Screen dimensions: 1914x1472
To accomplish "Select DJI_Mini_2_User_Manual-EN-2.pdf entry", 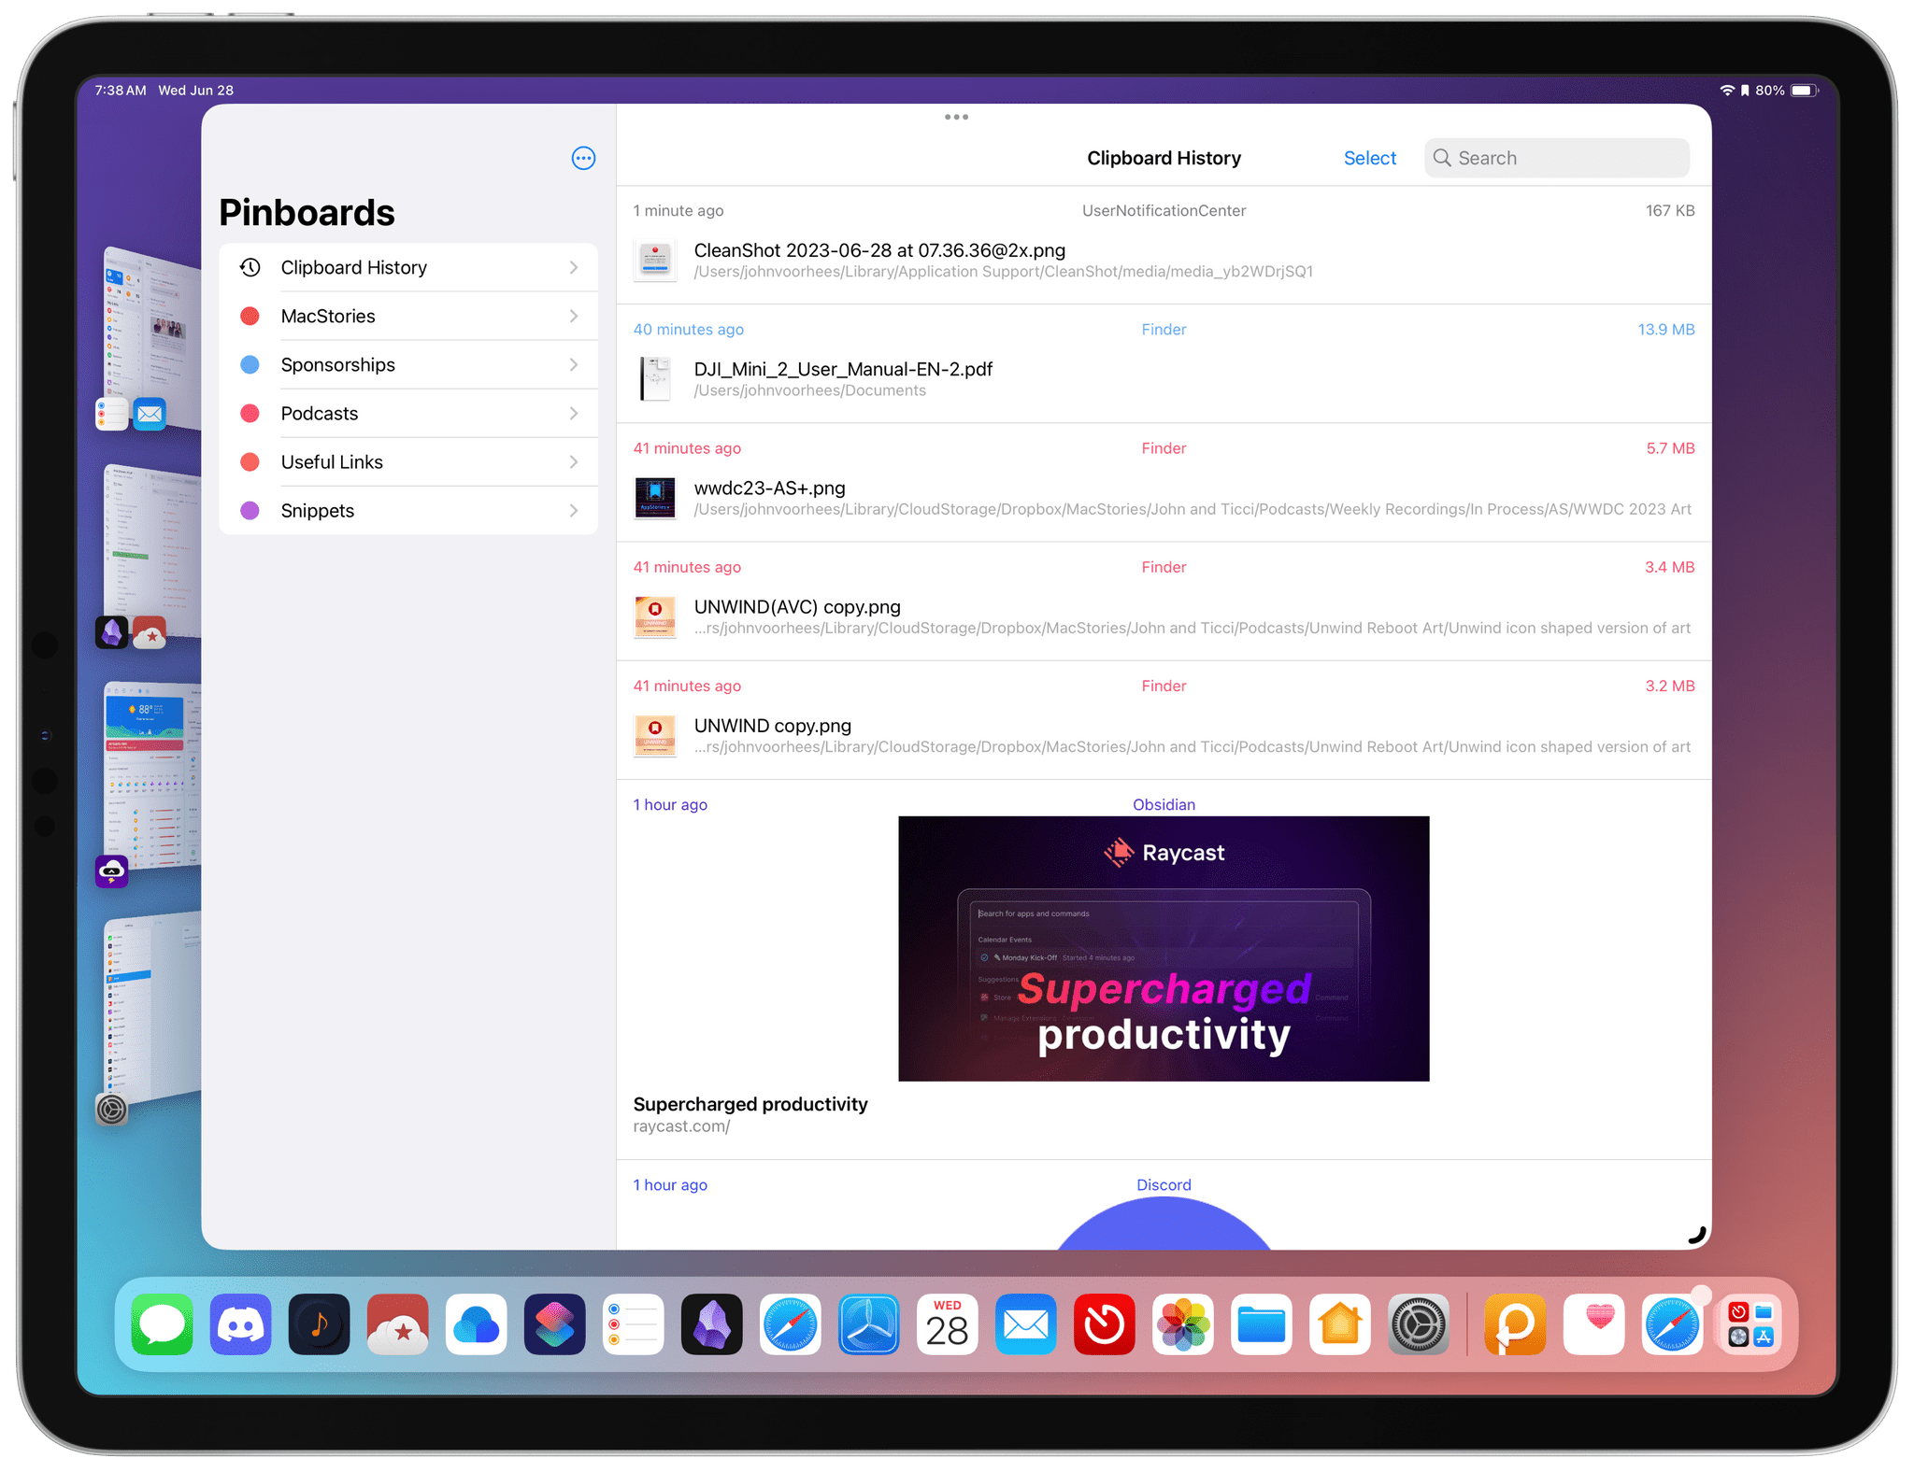I will point(1164,363).
